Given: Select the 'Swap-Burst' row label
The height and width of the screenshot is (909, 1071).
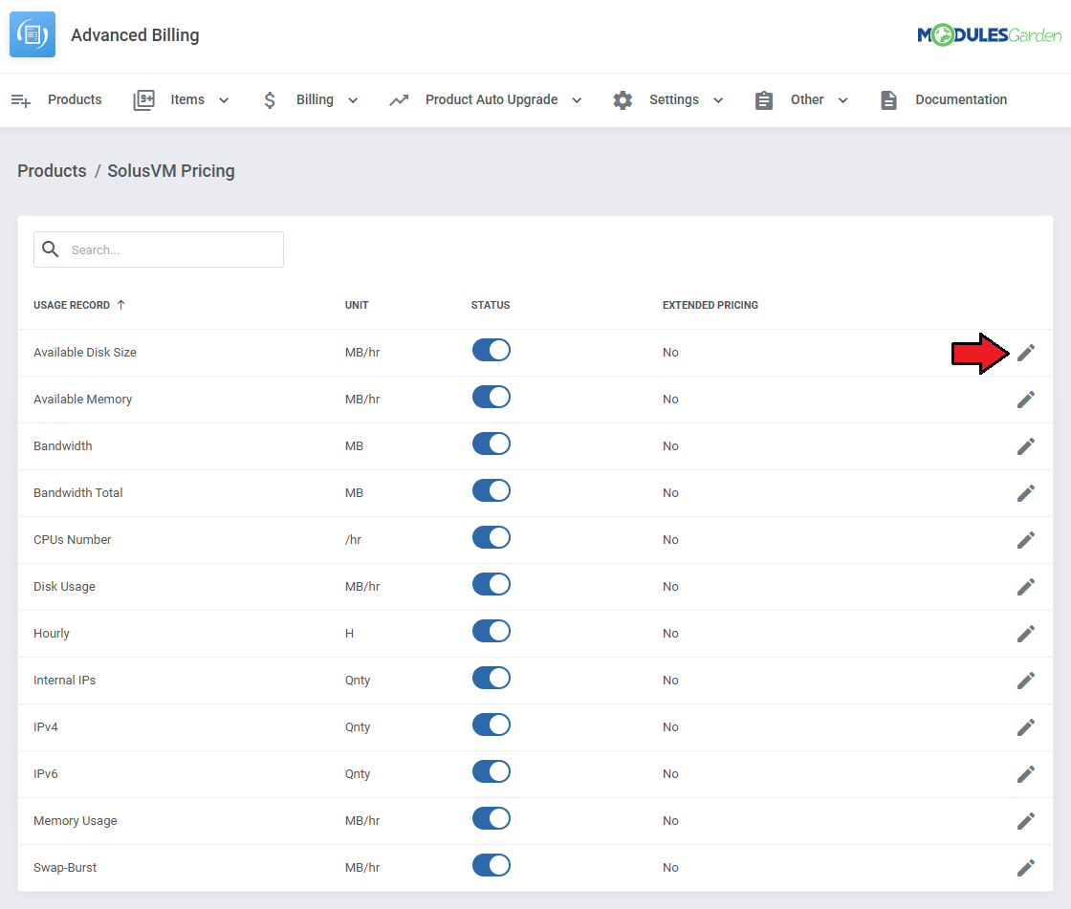Looking at the screenshot, I should pos(65,867).
